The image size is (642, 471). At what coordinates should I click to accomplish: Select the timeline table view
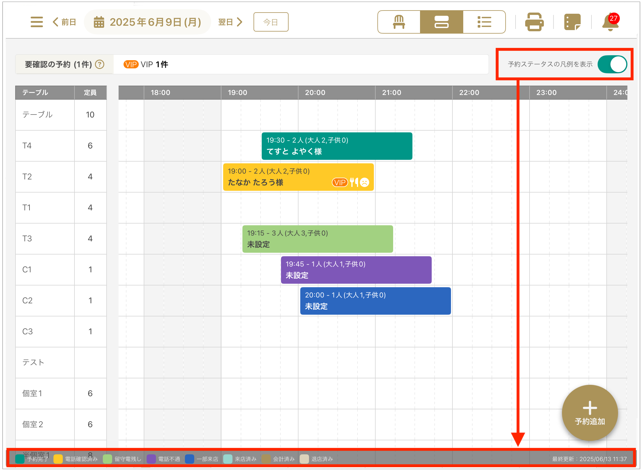click(441, 22)
